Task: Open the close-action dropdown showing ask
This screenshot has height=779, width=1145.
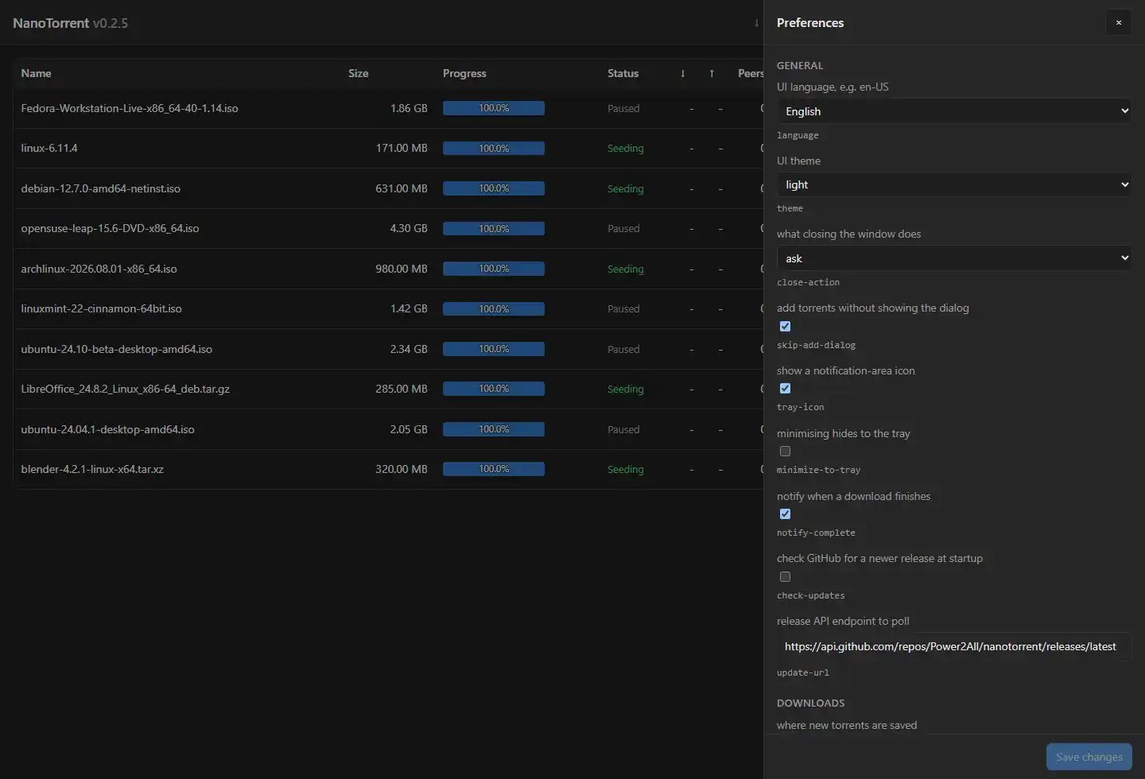Action: [x=954, y=258]
